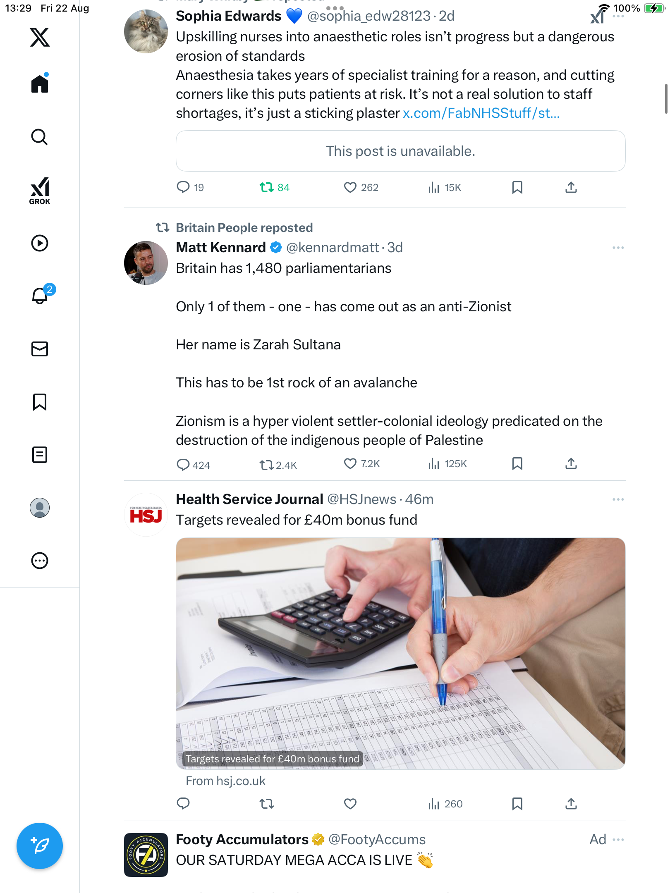Open the search icon in the sidebar
Viewport: 670px width, 893px height.
[40, 137]
